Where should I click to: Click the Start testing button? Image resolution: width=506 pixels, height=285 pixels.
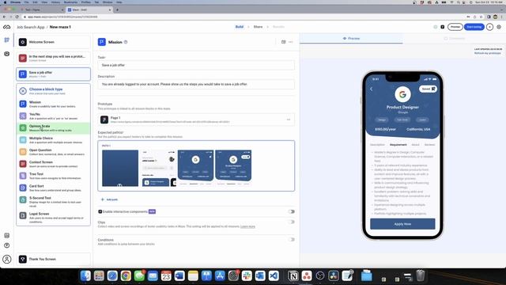click(x=474, y=27)
